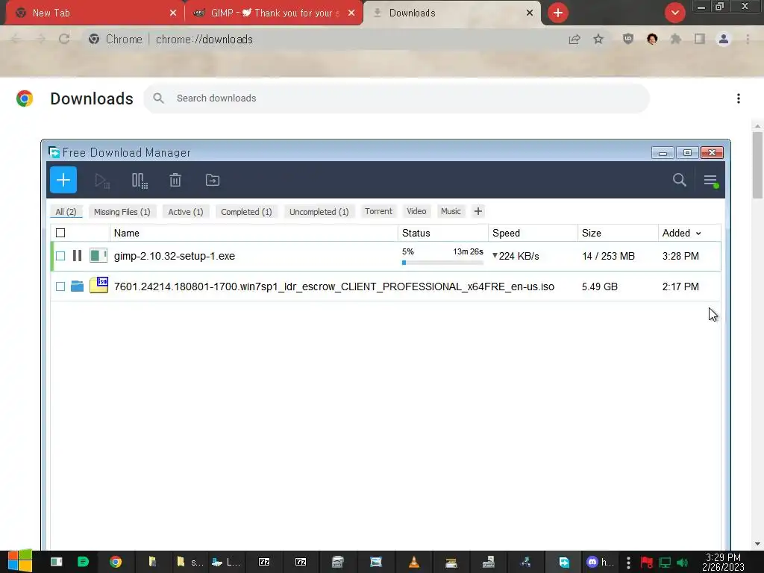Switch to the New Tab browser tab
The image size is (764, 573).
pyautogui.click(x=93, y=13)
